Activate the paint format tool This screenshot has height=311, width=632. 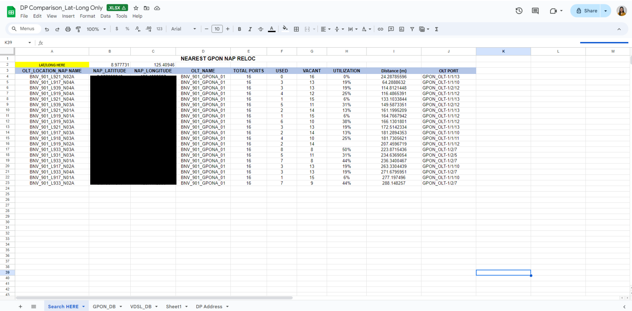click(78, 29)
